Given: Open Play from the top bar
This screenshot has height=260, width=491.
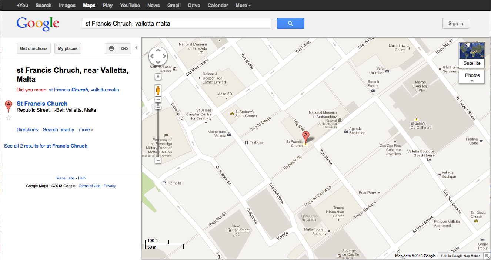Looking at the screenshot, I should click(108, 5).
